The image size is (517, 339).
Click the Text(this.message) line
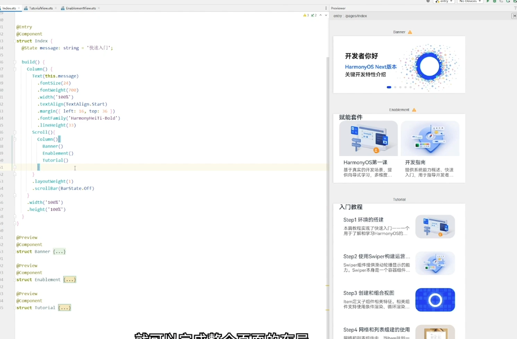55,76
